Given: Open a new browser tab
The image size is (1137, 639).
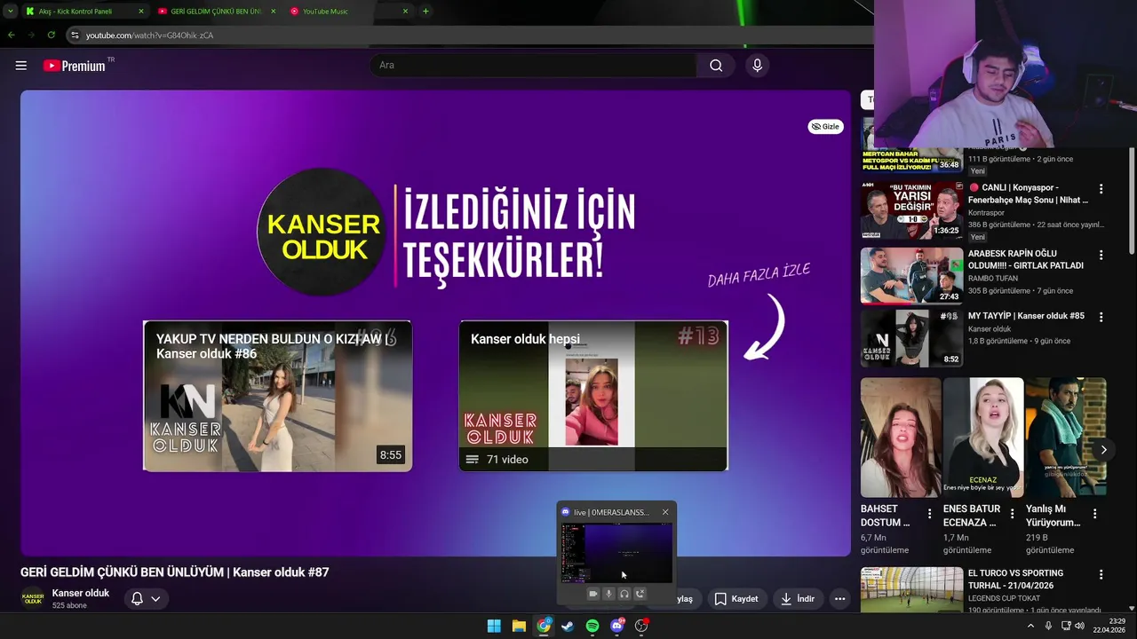Looking at the screenshot, I should coord(425,12).
